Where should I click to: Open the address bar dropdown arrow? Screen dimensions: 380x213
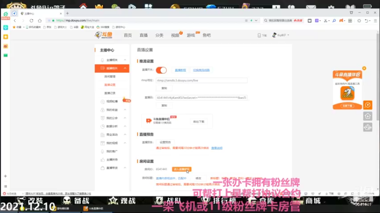(256, 20)
